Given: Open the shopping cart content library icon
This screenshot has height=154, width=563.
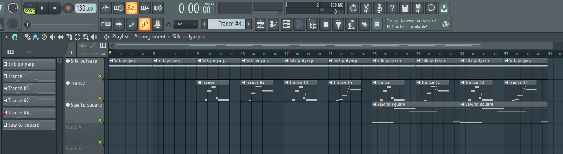Looking at the screenshot, I should click(x=377, y=24).
